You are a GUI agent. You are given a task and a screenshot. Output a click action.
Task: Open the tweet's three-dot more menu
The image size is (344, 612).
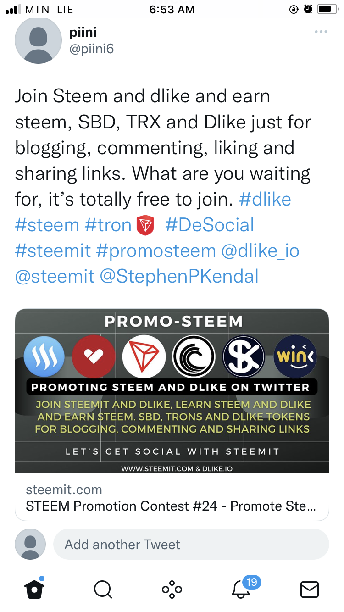tap(321, 32)
